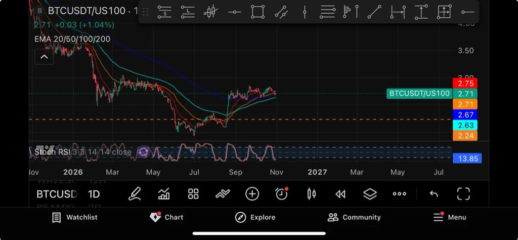Viewport: 518px width, 240px height.
Task: Select the Rectangle drawing tool
Action: [257, 12]
